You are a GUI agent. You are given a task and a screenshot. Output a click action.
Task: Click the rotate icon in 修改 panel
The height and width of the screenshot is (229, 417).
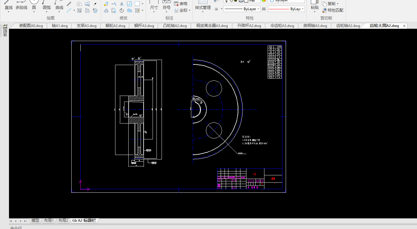122,10
